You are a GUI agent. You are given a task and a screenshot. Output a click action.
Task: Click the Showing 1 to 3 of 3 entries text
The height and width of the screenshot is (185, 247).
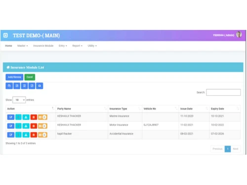(21, 143)
